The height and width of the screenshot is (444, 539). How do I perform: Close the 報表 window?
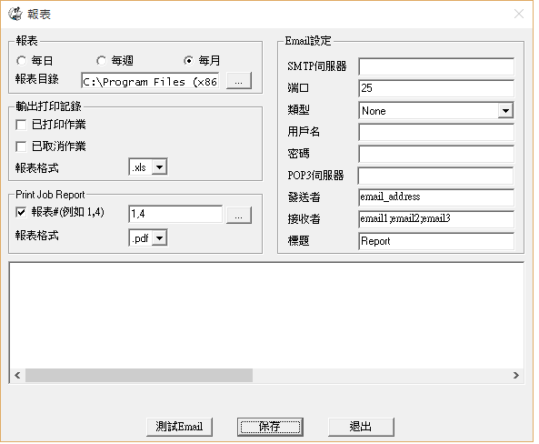(x=519, y=14)
